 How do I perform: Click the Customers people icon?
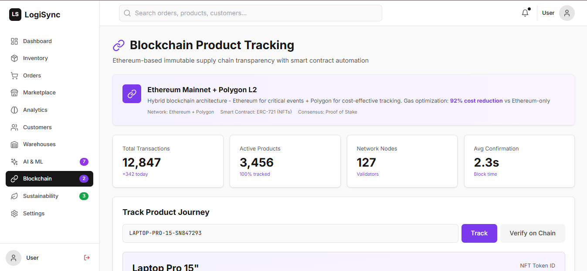click(14, 127)
